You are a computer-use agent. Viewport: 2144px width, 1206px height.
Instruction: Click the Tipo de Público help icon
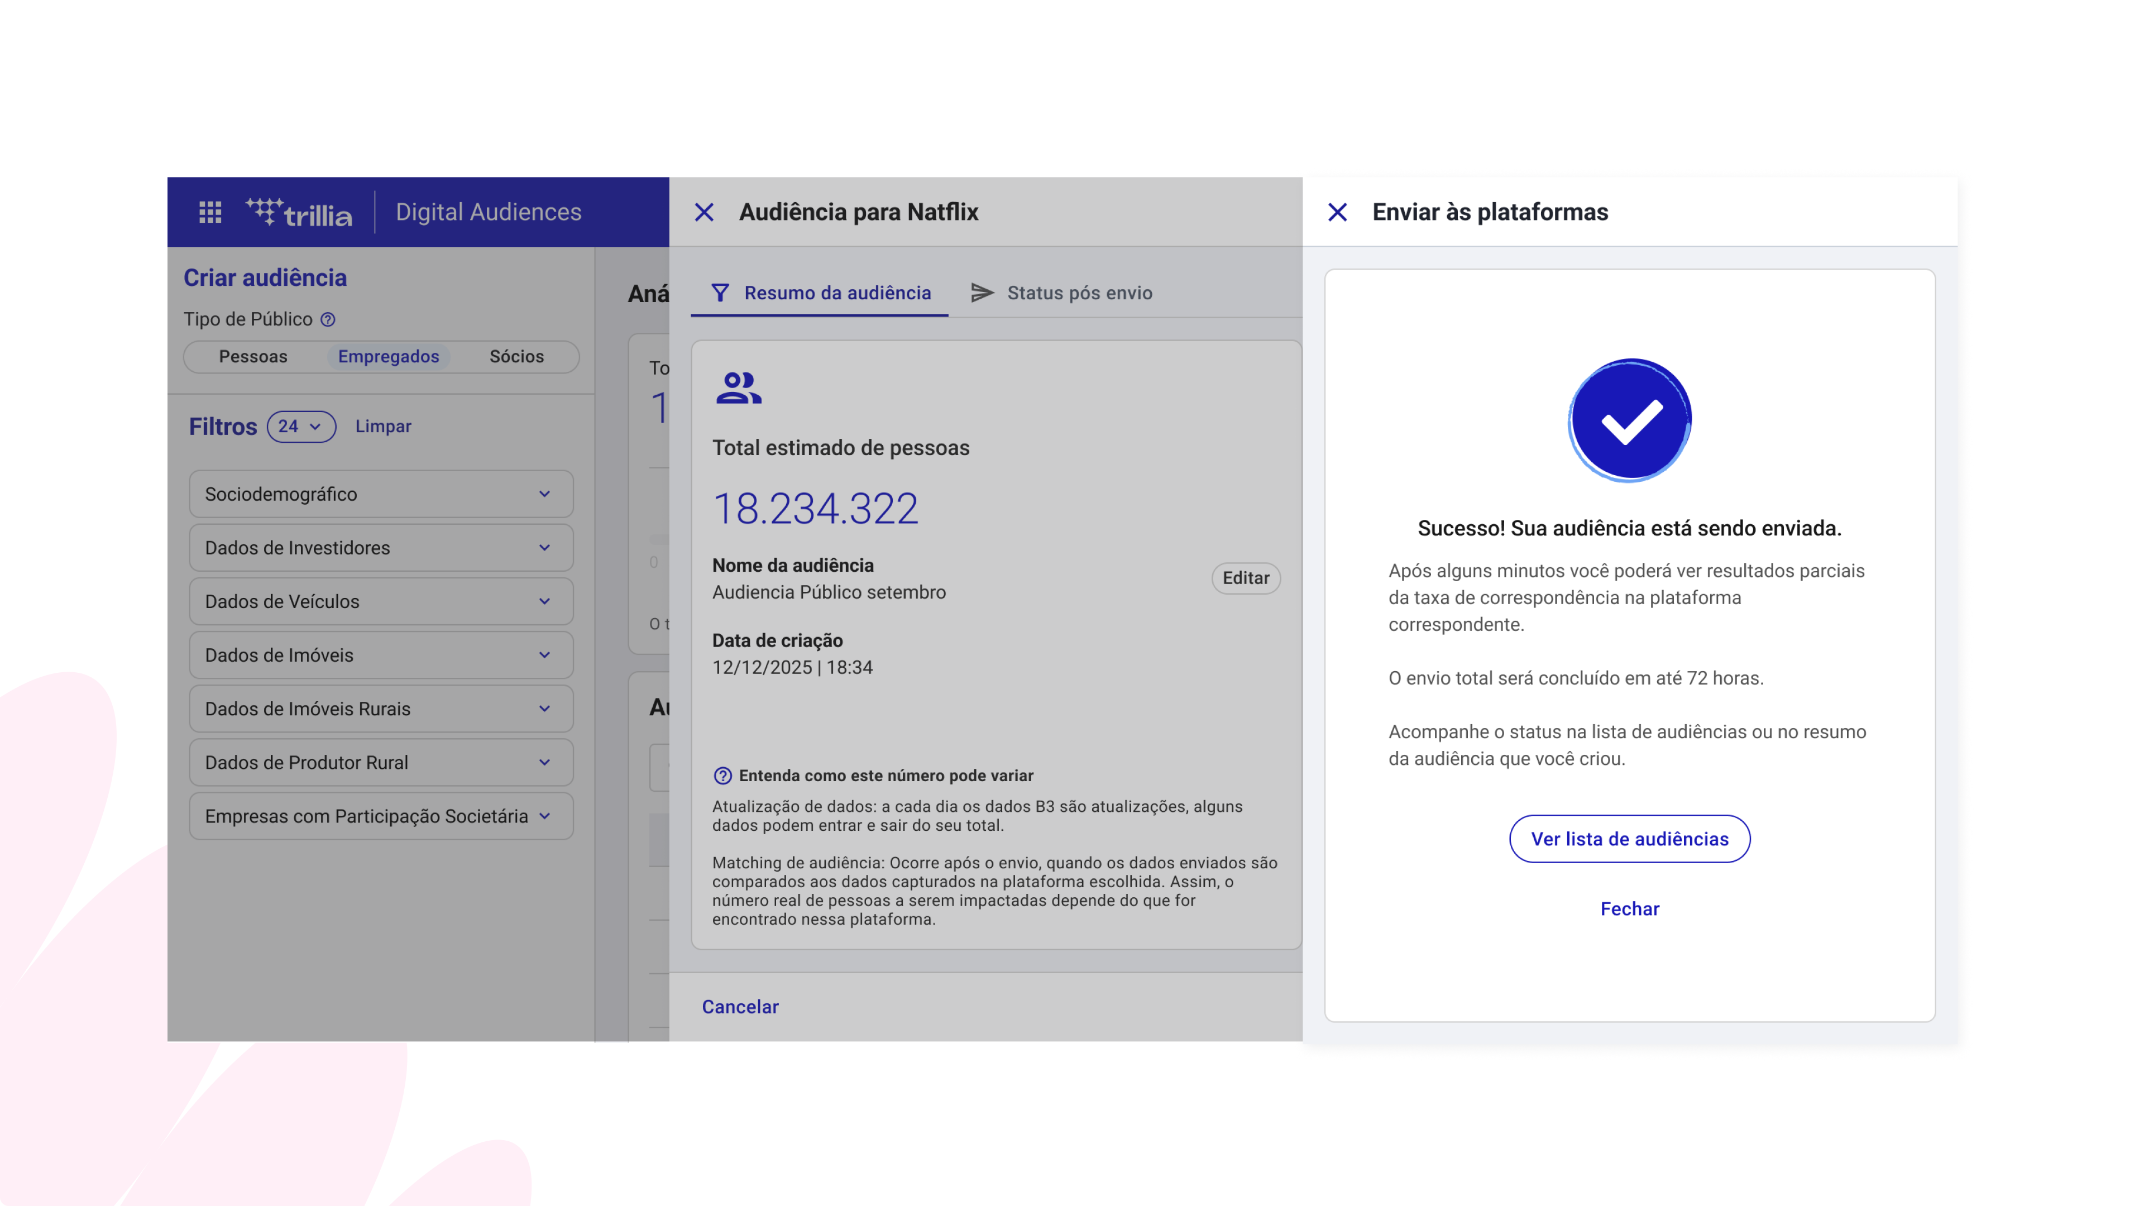[328, 319]
